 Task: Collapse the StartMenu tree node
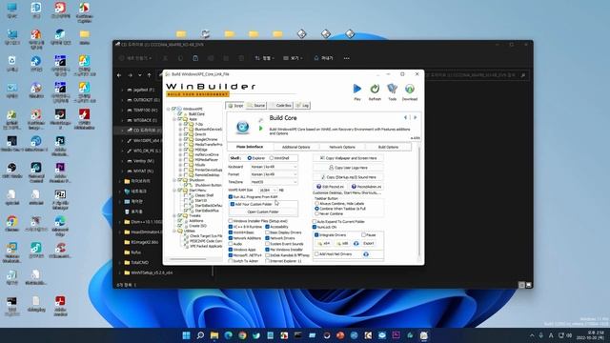174,191
